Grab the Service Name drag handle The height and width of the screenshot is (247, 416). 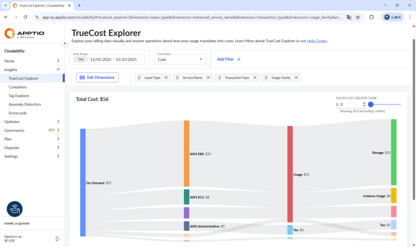(177, 78)
